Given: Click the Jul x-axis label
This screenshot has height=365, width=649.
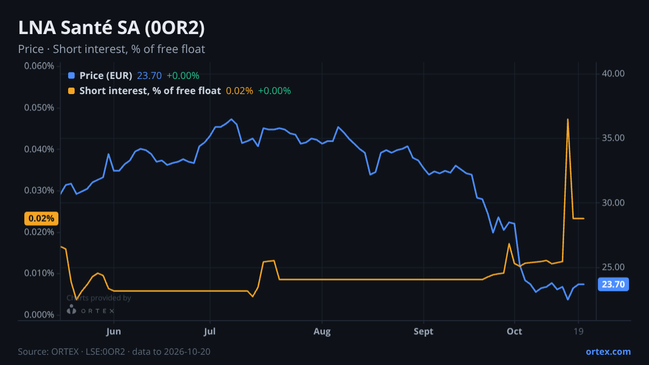Looking at the screenshot, I should coord(210,331).
